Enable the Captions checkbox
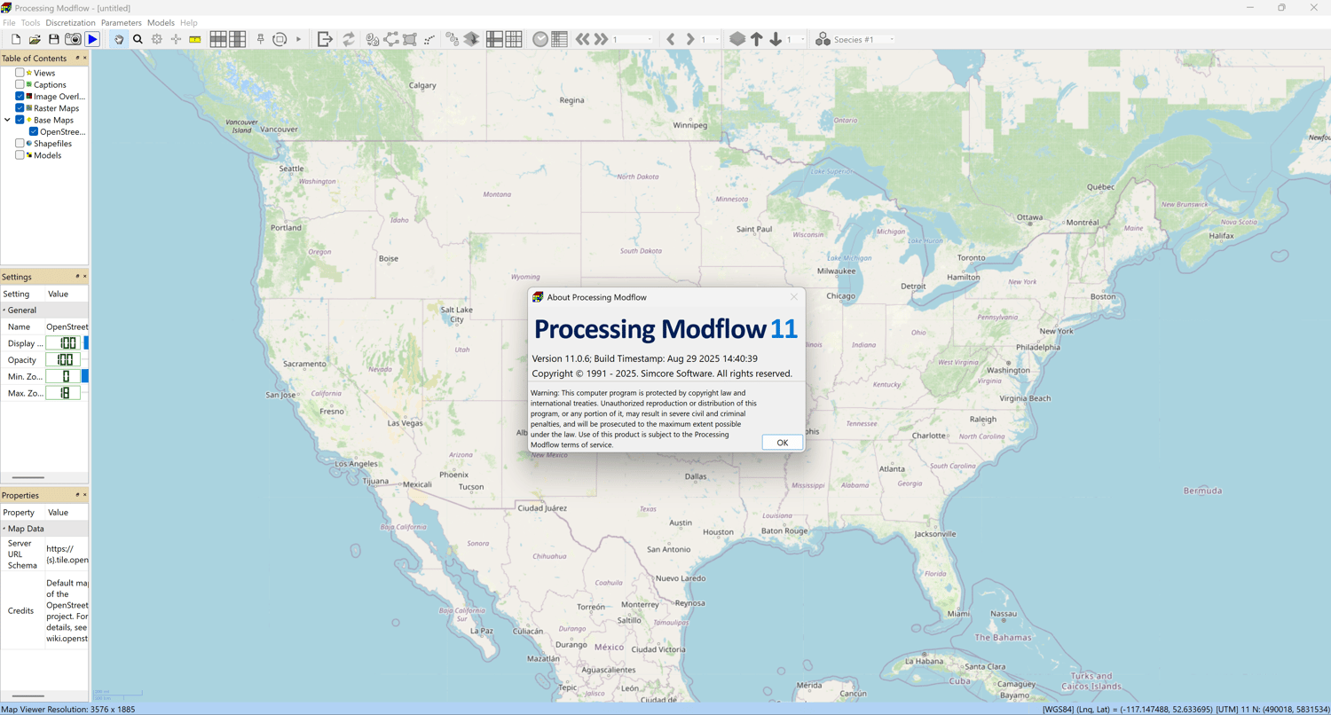 click(20, 84)
